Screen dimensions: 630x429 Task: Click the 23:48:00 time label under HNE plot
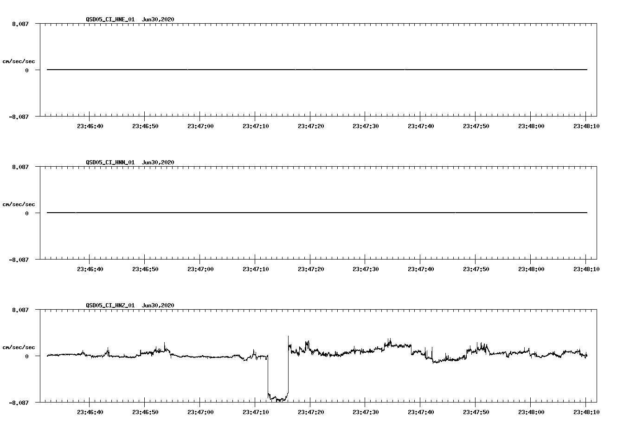tap(531, 126)
